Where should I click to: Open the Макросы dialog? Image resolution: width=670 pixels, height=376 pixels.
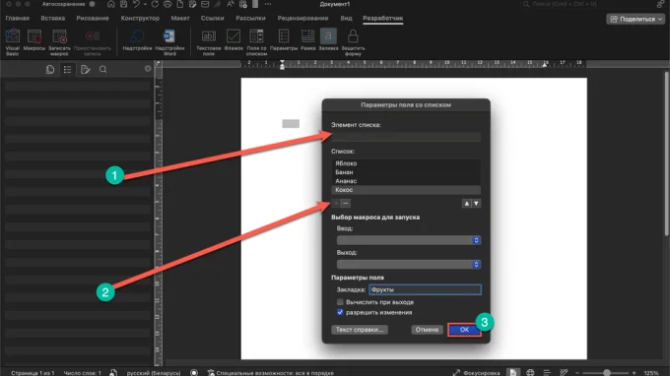34,41
